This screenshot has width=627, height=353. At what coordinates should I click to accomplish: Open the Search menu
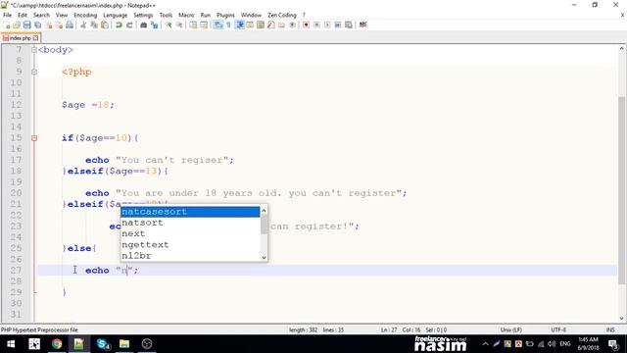click(x=41, y=15)
